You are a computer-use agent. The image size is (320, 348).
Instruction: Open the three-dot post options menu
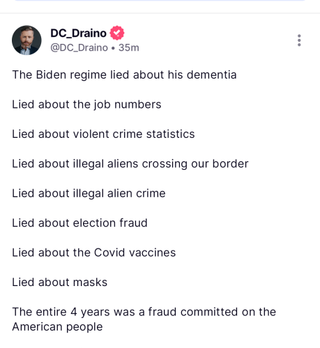click(x=299, y=40)
